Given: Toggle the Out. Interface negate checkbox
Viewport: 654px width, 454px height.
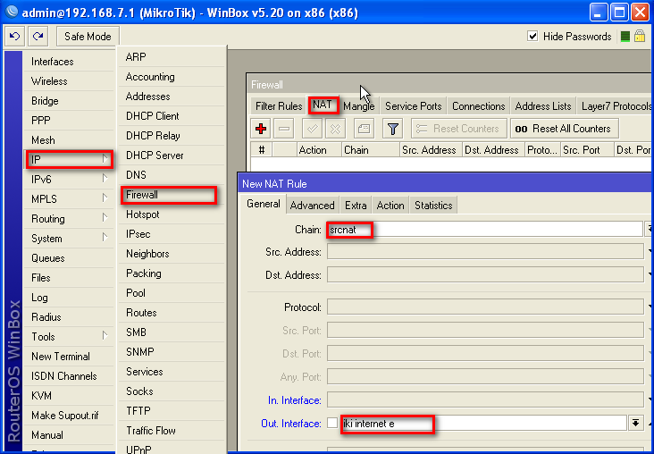Looking at the screenshot, I should click(x=332, y=423).
